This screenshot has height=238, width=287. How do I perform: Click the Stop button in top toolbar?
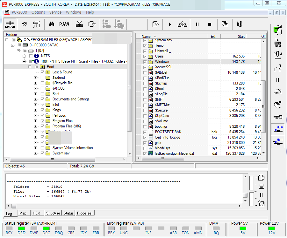click(x=210, y=24)
